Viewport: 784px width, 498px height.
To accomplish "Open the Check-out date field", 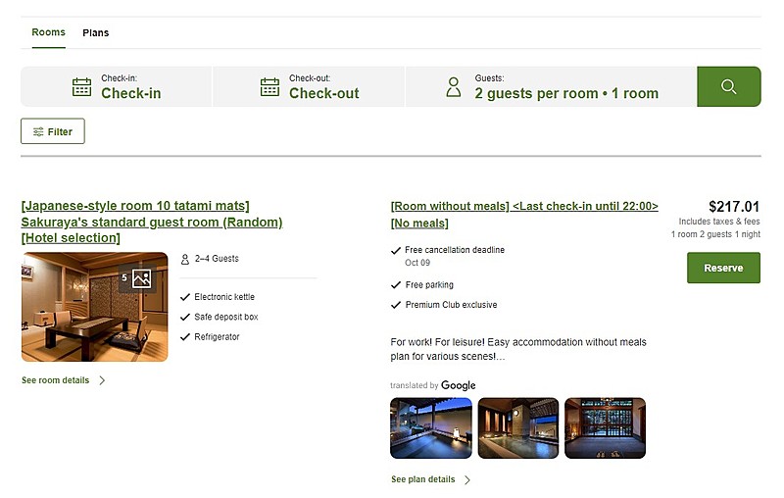I will point(309,86).
